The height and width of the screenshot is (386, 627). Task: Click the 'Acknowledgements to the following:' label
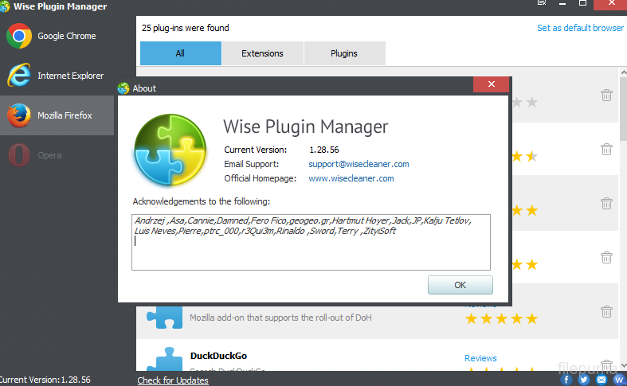201,201
